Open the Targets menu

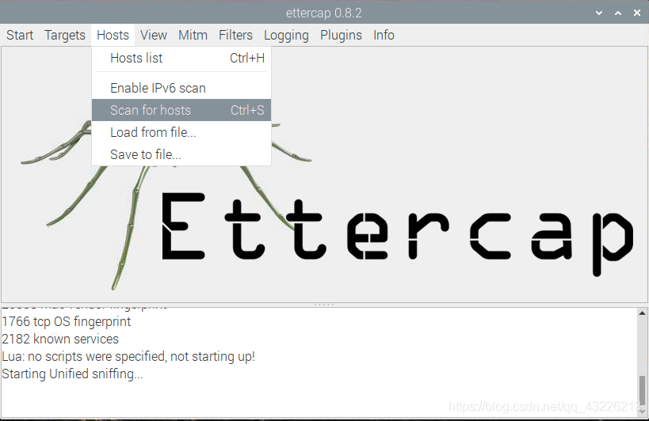coord(65,35)
